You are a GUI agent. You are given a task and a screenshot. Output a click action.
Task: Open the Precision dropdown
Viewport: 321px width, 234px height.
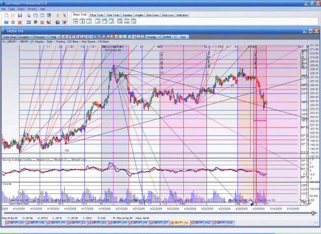pyautogui.click(x=41, y=37)
